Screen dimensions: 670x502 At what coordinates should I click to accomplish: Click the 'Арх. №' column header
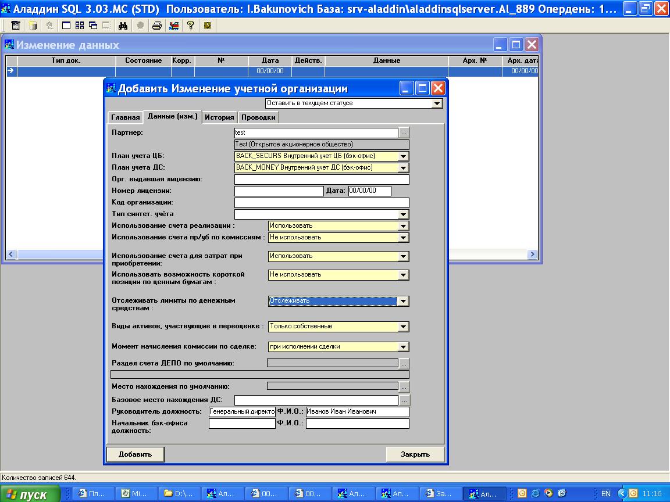(x=475, y=60)
